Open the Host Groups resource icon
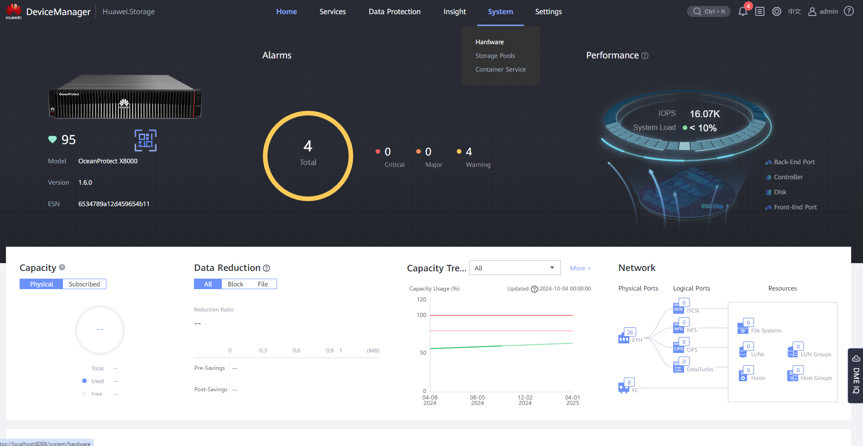This screenshot has width=863, height=446. [793, 376]
